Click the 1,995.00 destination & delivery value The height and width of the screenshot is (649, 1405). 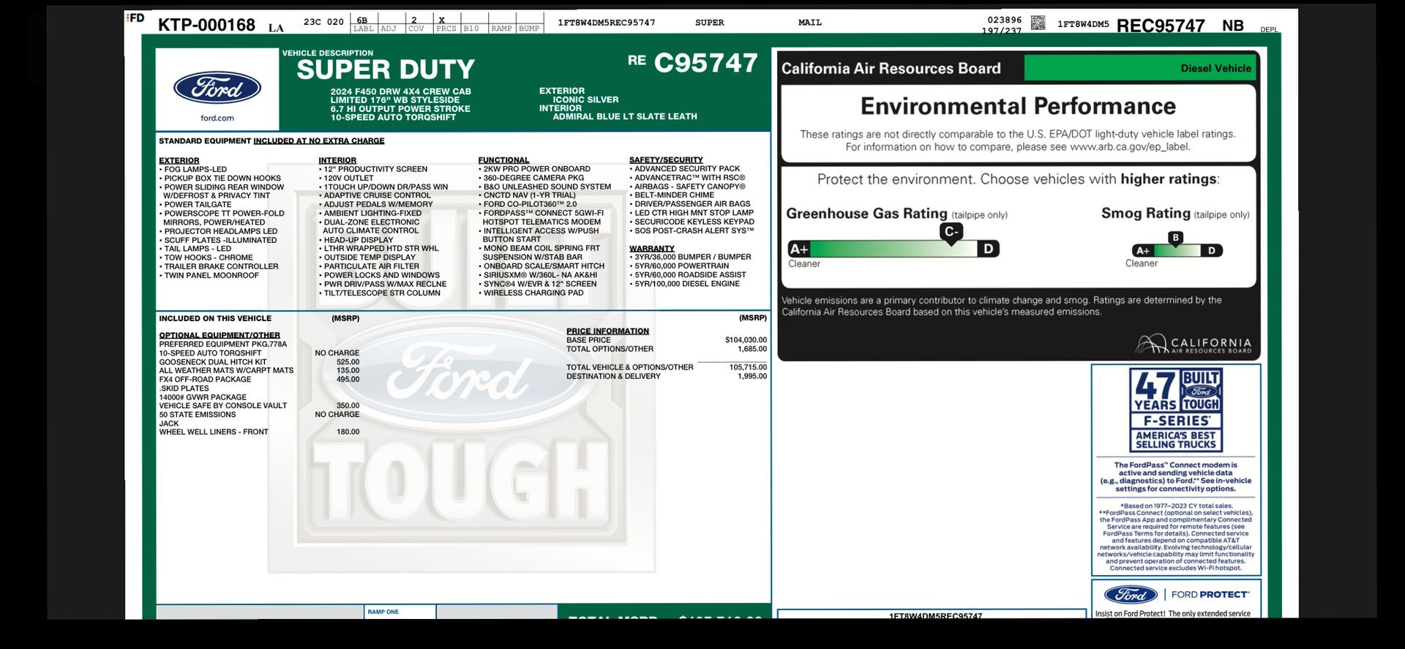point(752,376)
